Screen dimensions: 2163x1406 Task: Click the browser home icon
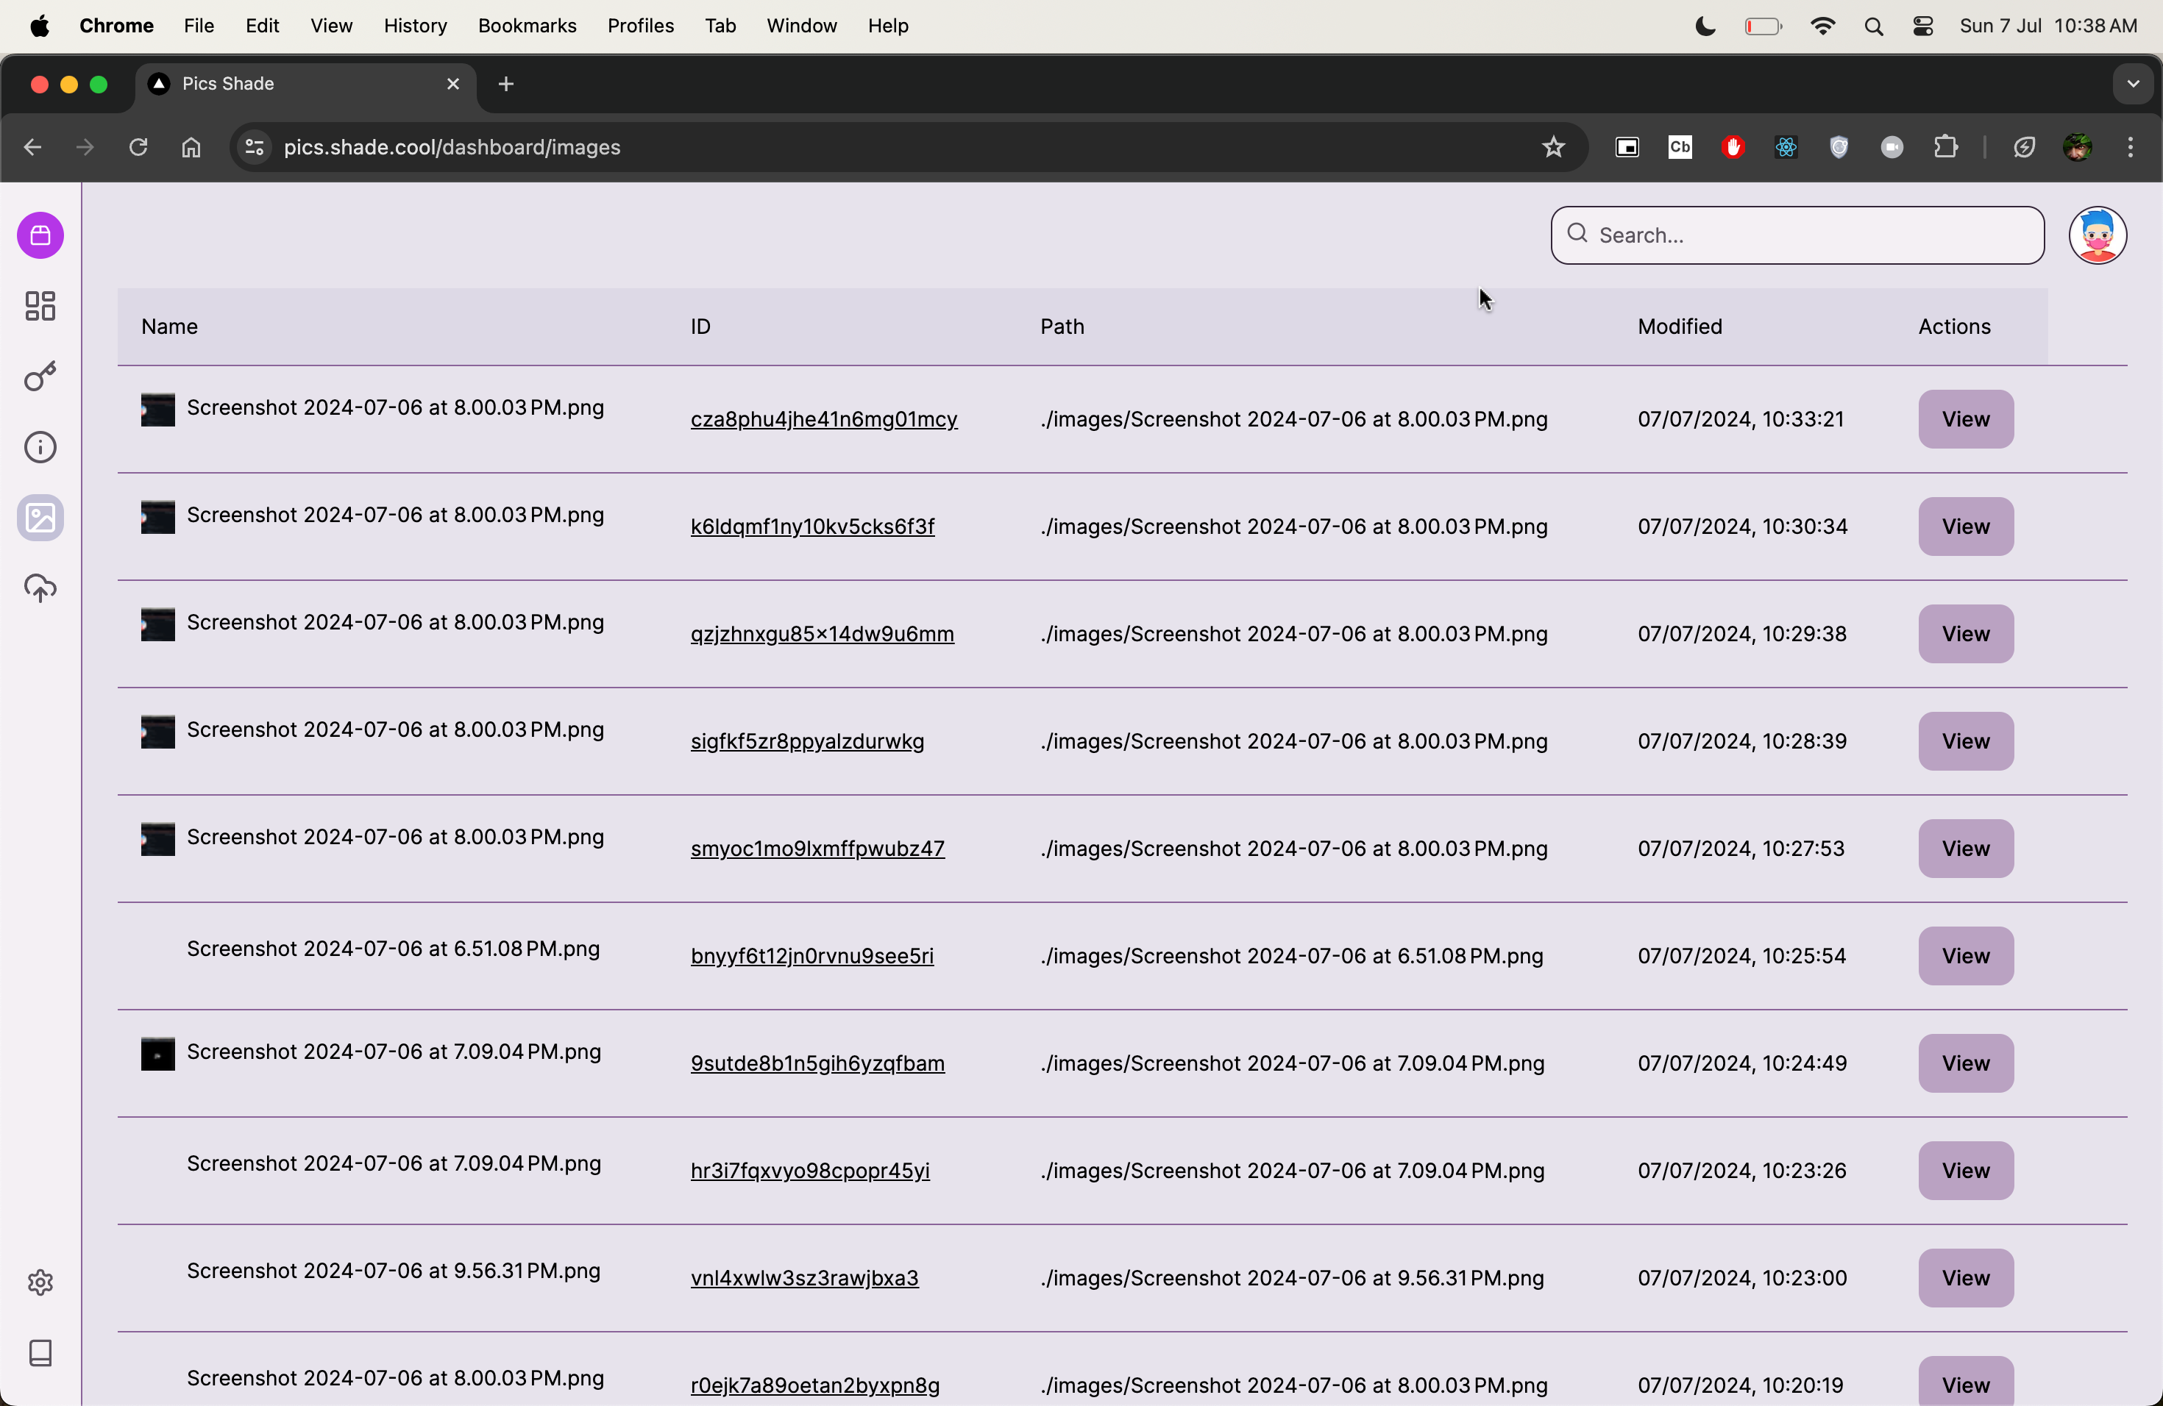click(191, 147)
